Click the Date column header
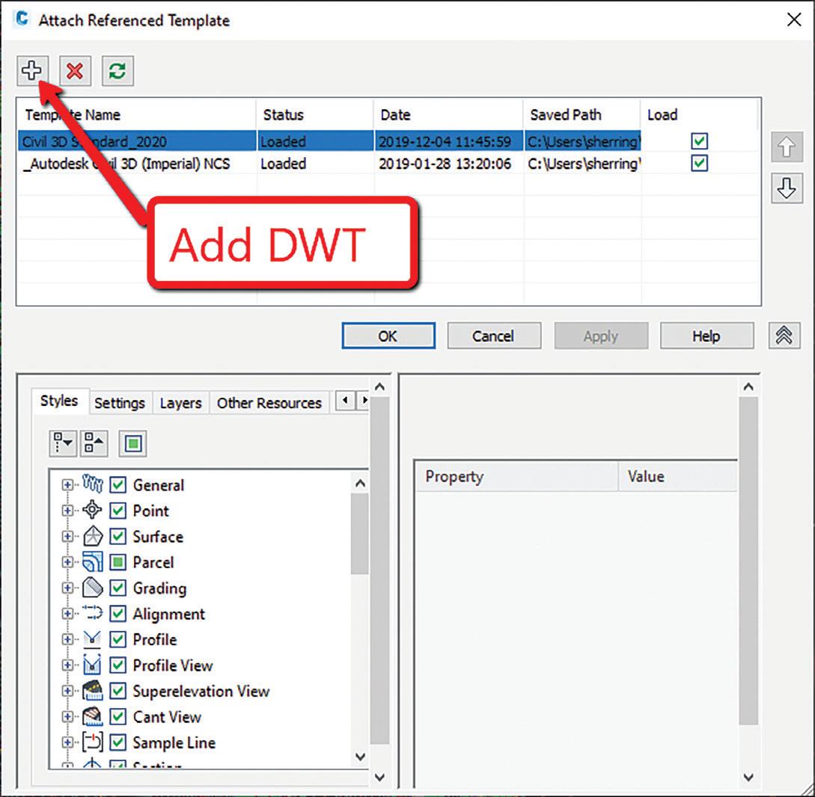 (448, 114)
